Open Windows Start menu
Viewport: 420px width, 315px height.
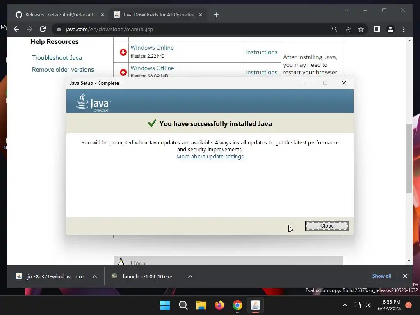click(165, 305)
